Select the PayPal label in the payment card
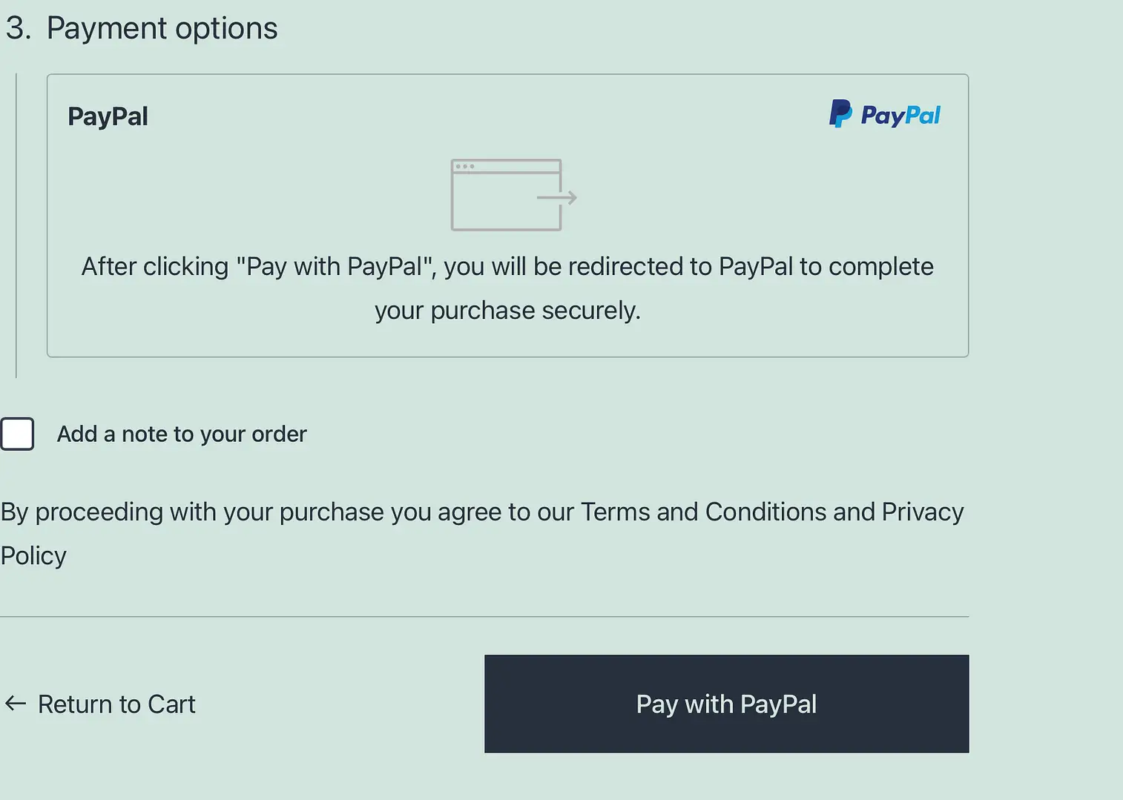Screen dimensions: 1123x800 (108, 116)
